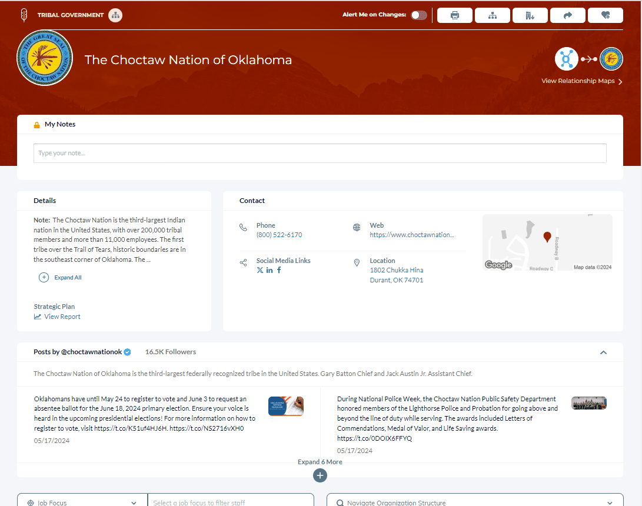Open the National Police Week post thumbnail
Viewport: 642px width, 506px height.
click(x=589, y=403)
